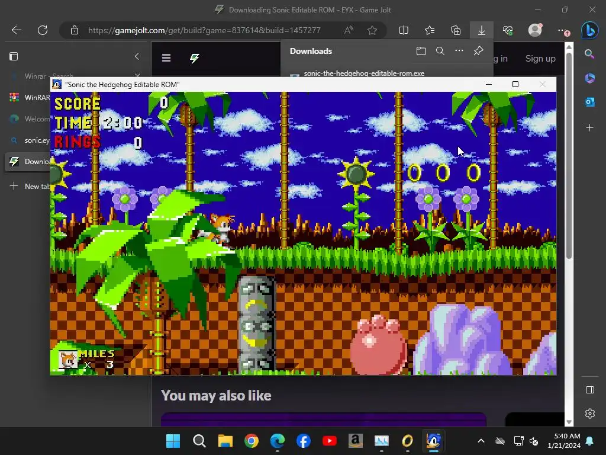Open YouTube from the taskbar

(x=329, y=441)
